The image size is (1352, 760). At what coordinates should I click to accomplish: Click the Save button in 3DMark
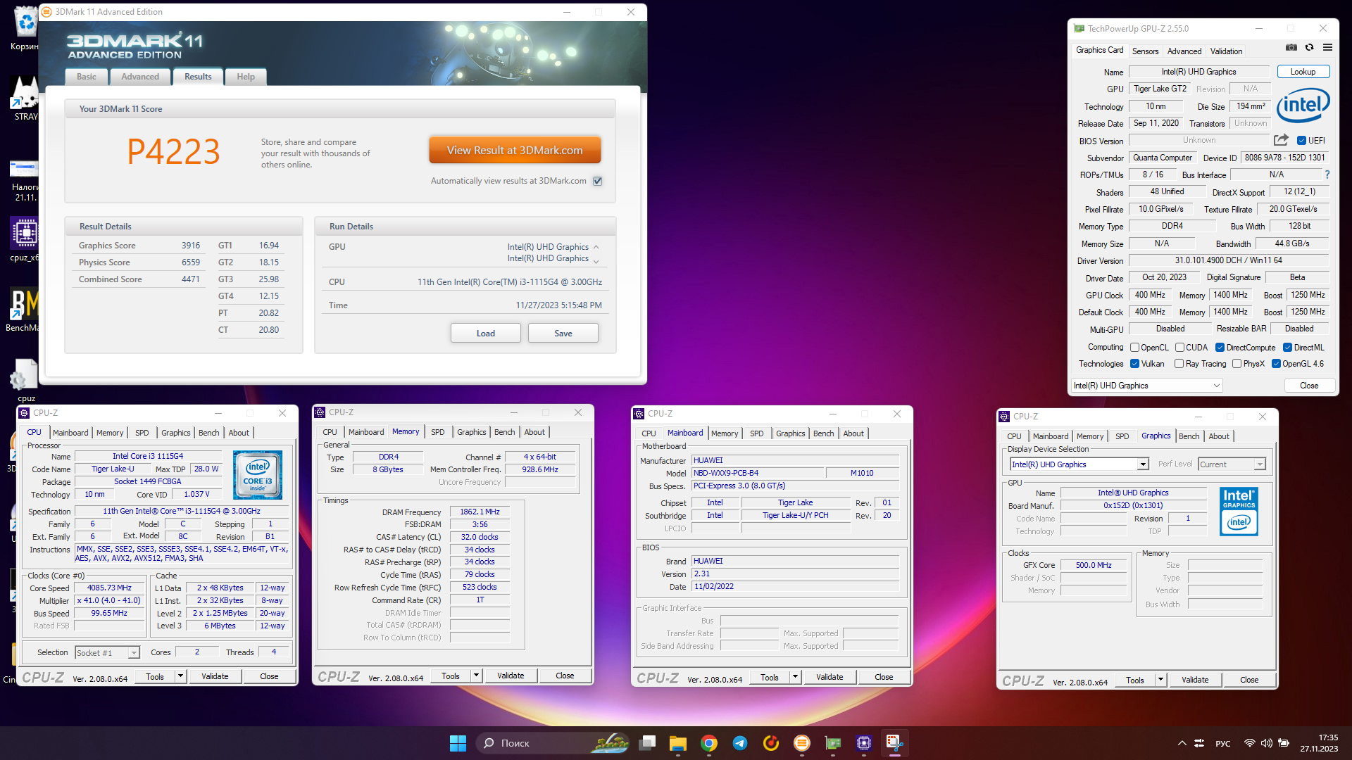pos(563,334)
